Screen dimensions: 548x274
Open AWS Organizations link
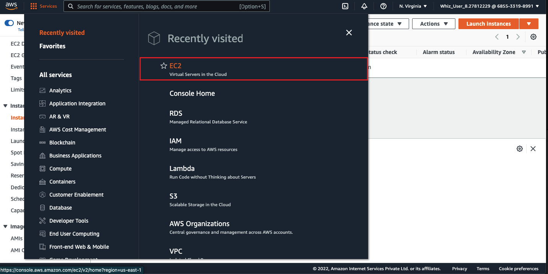point(199,224)
